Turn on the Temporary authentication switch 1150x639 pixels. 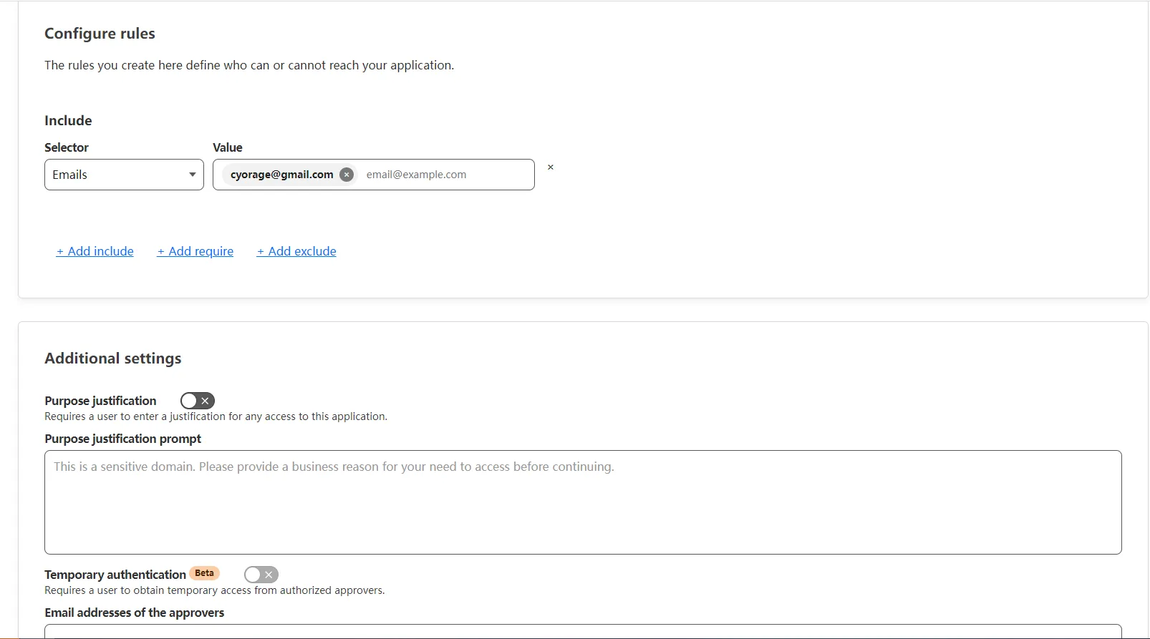click(261, 575)
